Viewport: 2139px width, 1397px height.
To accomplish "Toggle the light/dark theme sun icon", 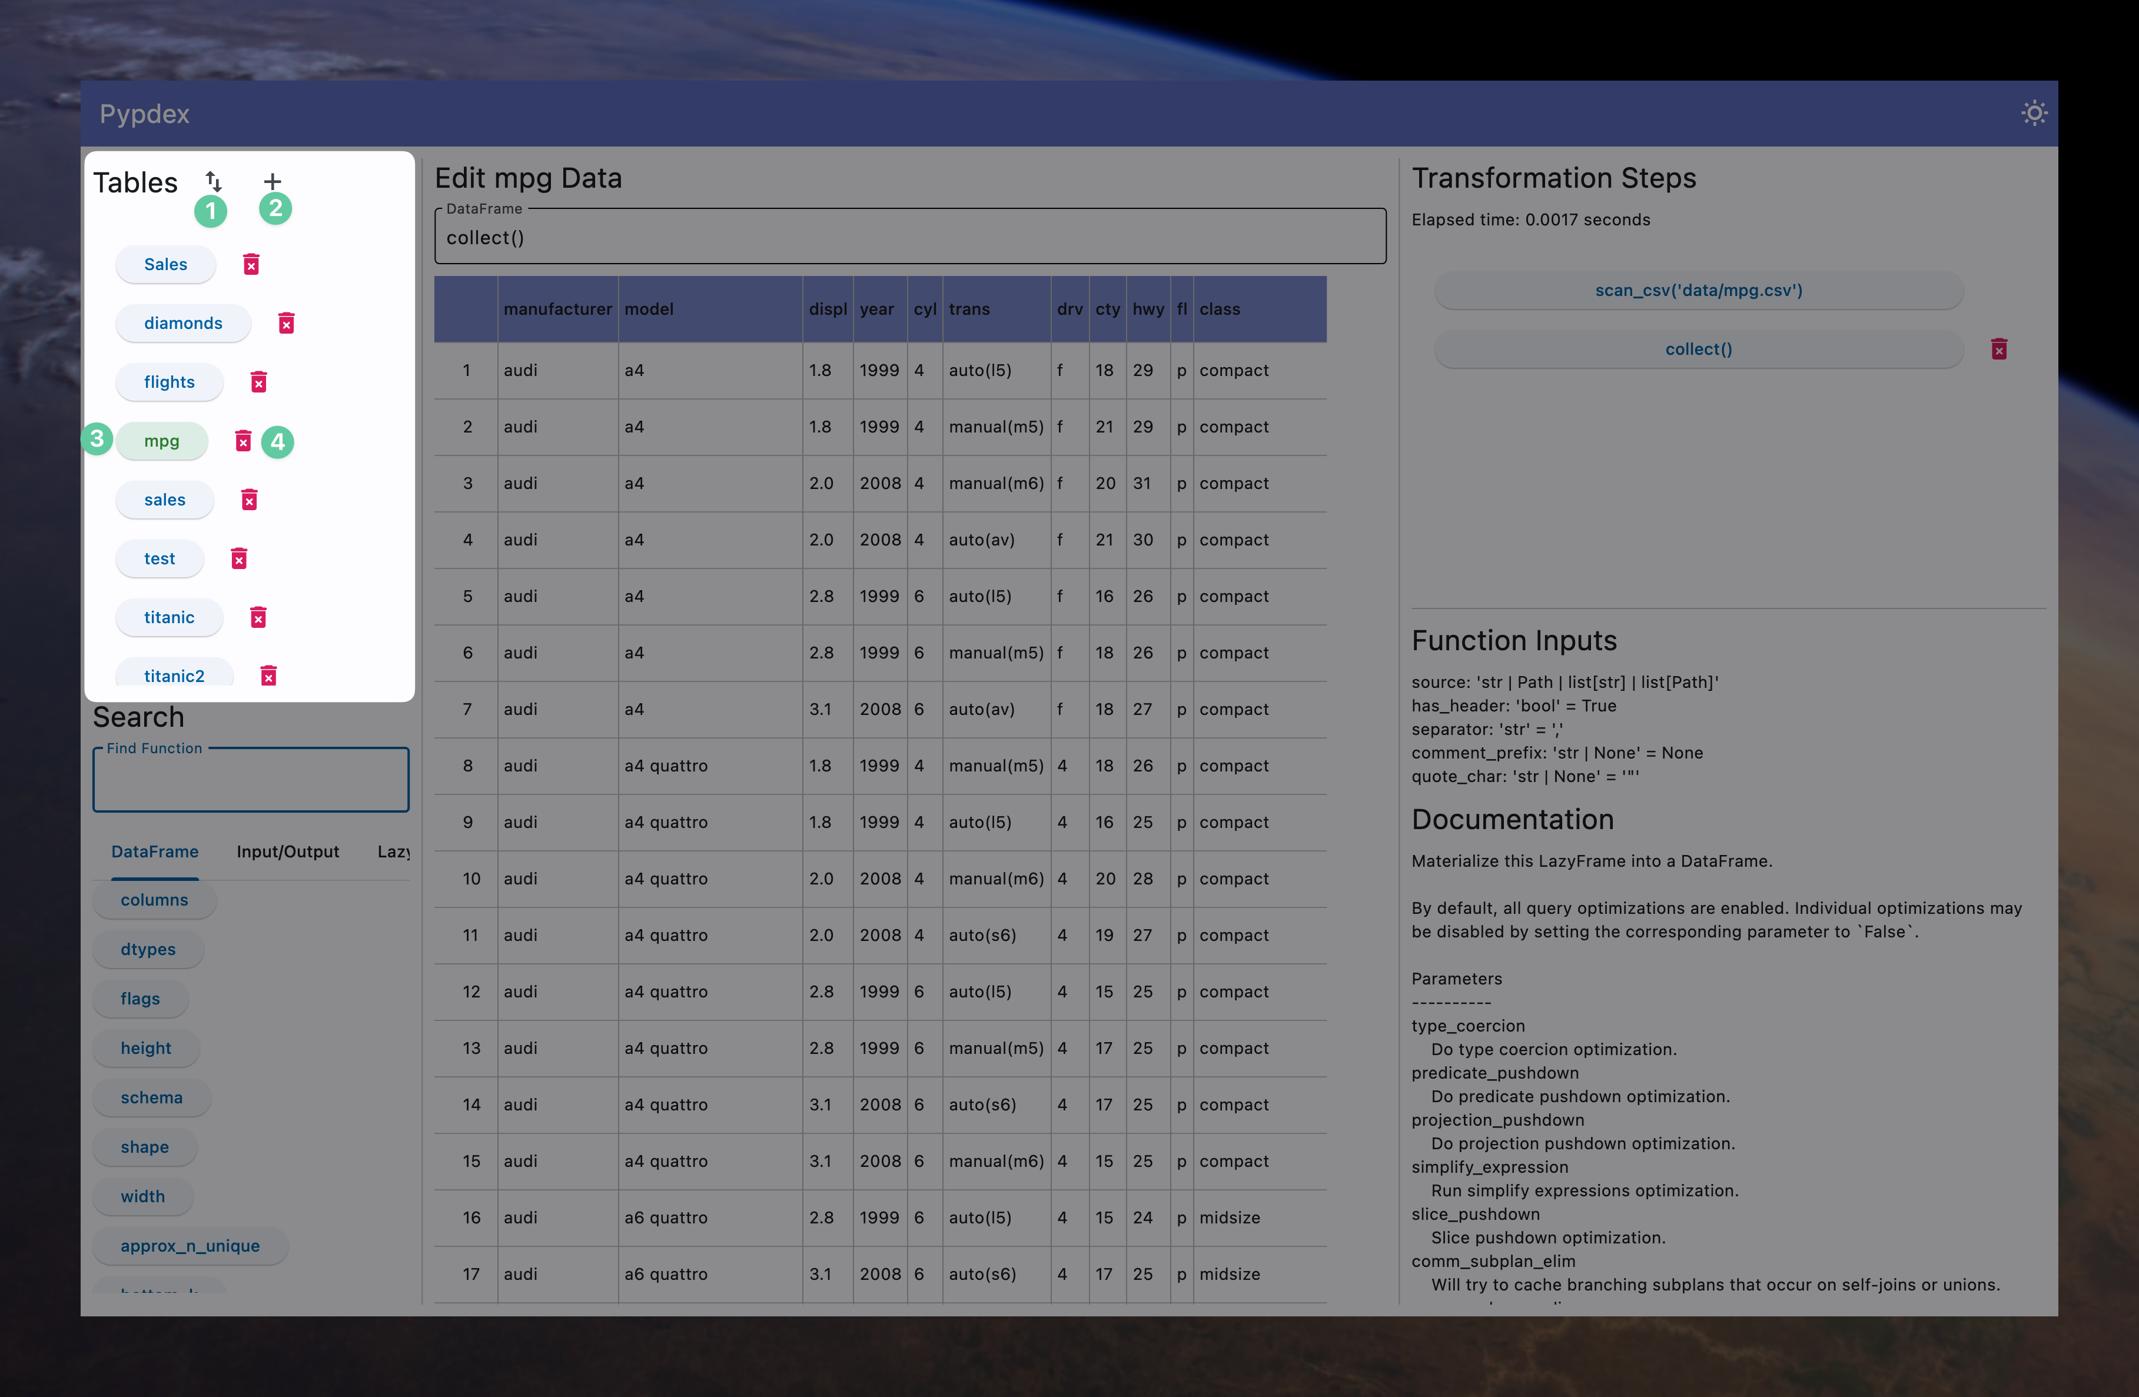I will tap(2034, 113).
